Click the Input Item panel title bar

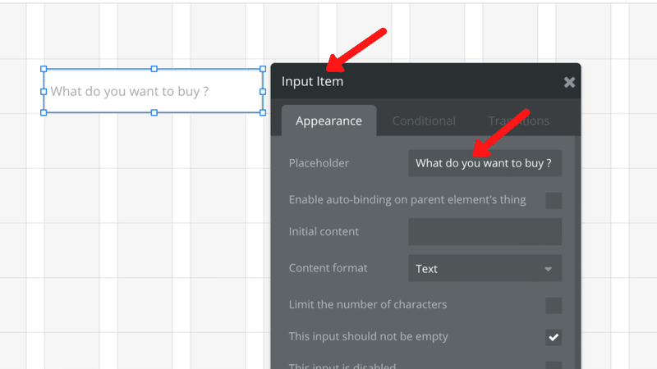click(x=411, y=82)
